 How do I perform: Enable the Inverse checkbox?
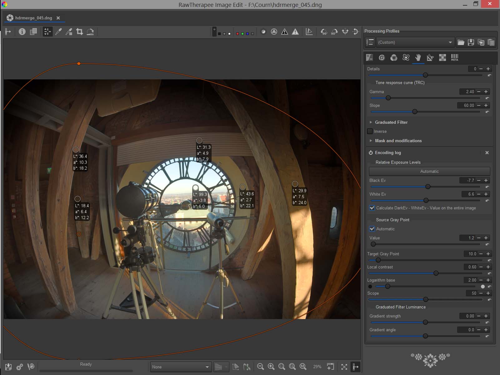click(370, 131)
